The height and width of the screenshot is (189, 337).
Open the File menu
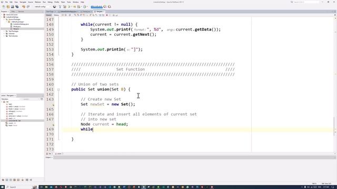(6, 2)
